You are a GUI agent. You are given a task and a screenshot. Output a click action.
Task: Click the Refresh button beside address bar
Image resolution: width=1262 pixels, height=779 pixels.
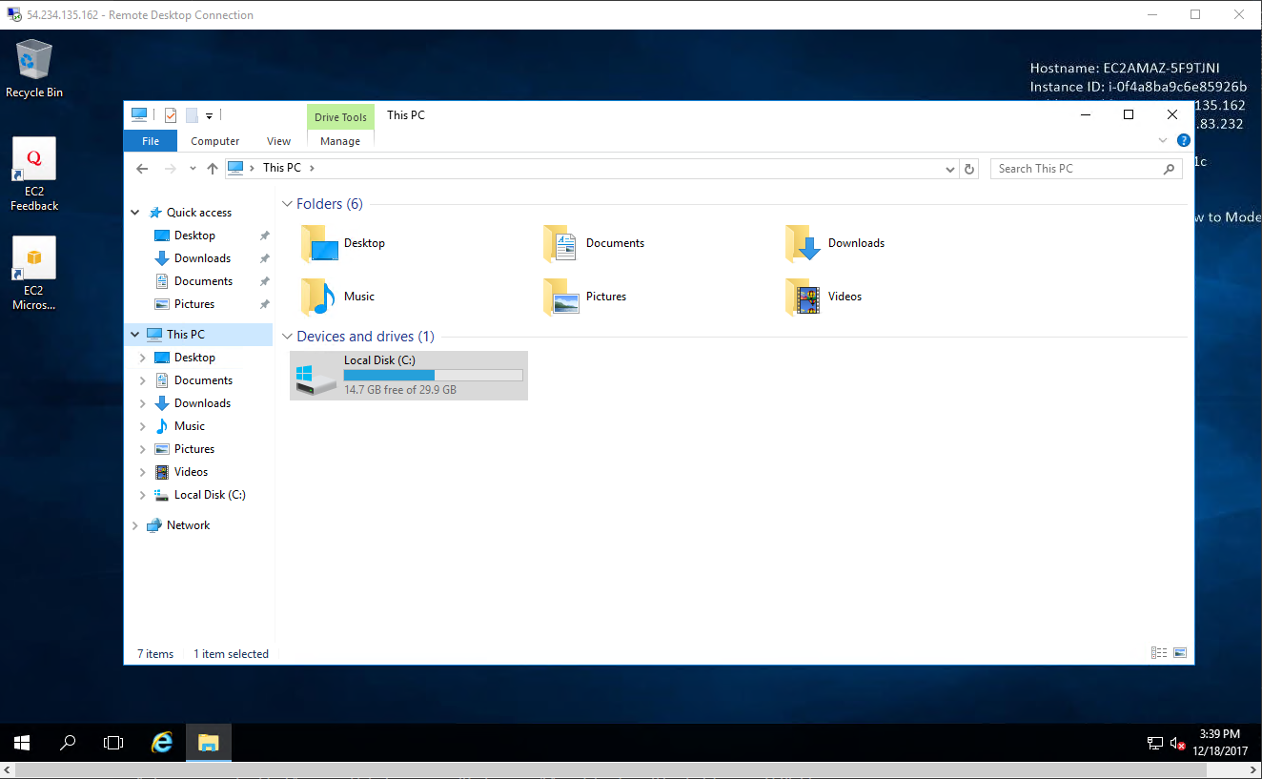pyautogui.click(x=969, y=169)
